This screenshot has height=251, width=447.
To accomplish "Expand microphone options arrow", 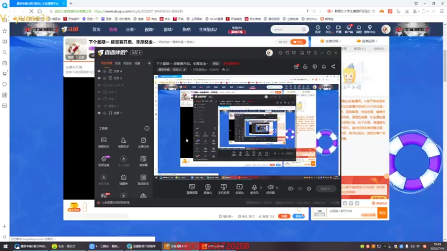I will click(261, 188).
